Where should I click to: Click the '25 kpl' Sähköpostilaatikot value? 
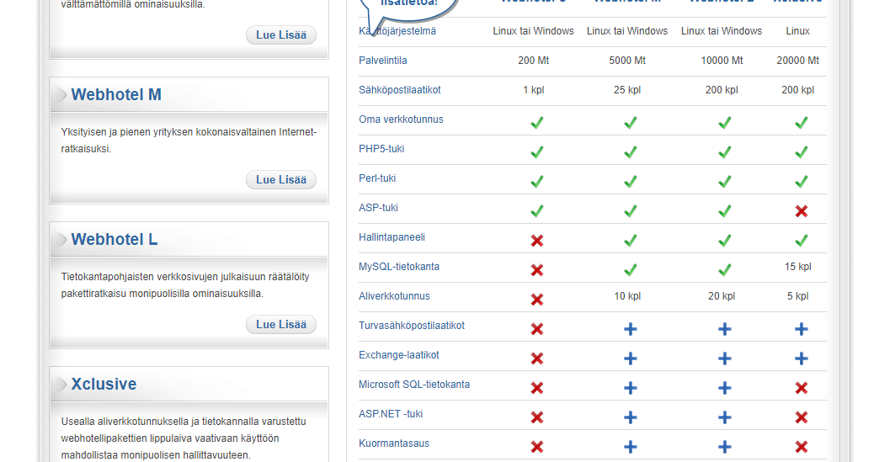627,90
